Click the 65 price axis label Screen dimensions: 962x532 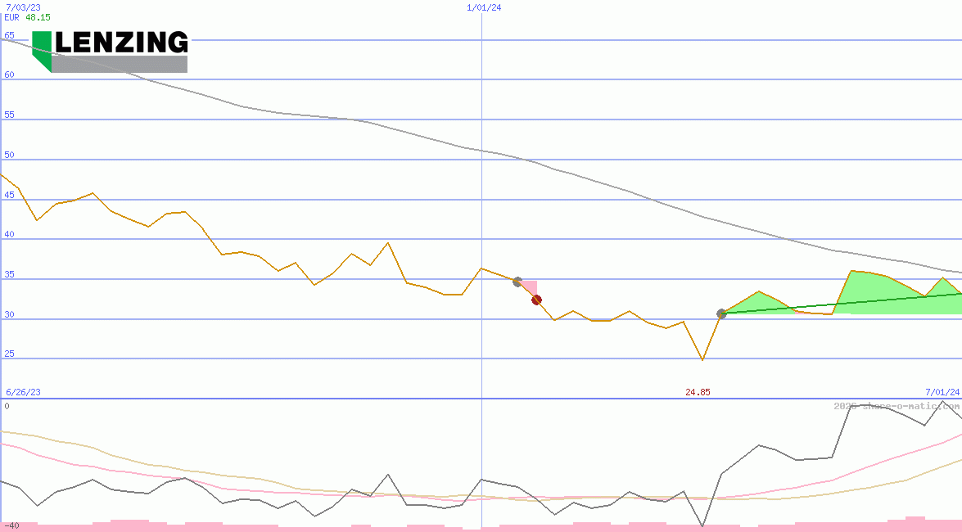9,35
